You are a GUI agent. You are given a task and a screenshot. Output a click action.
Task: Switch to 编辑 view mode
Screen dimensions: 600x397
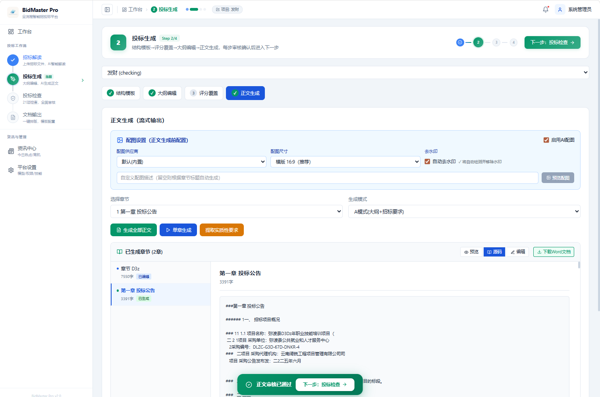517,252
